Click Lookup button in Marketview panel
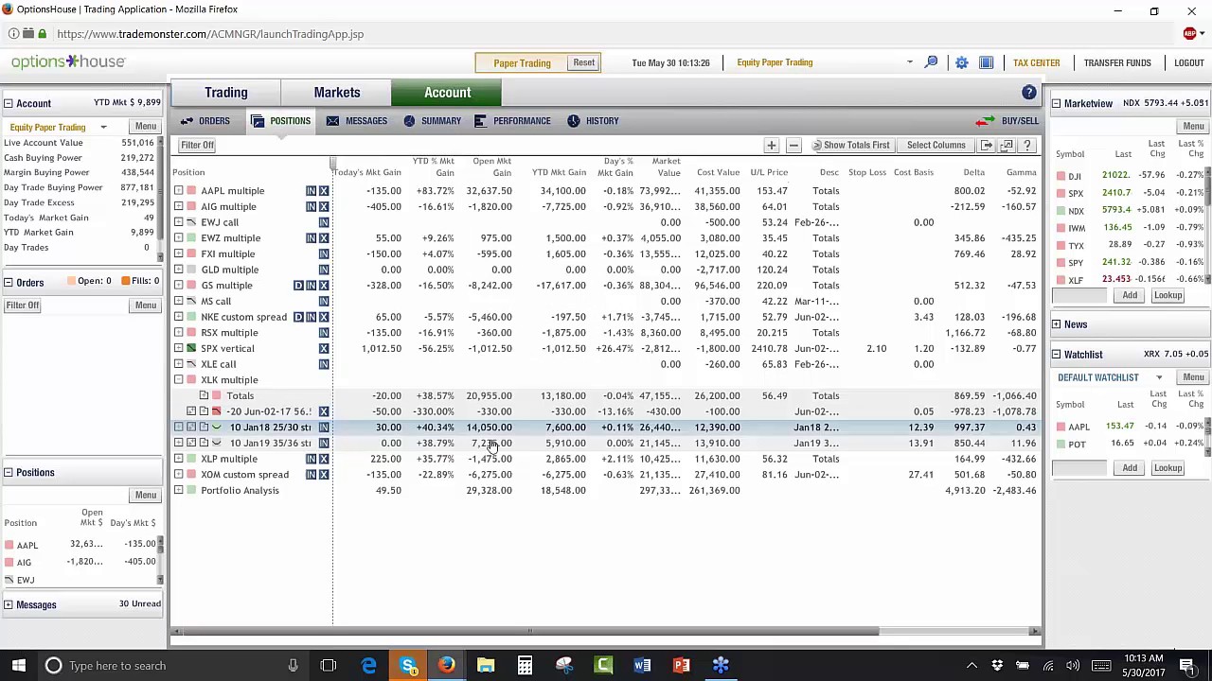Image resolution: width=1212 pixels, height=681 pixels. (1167, 295)
